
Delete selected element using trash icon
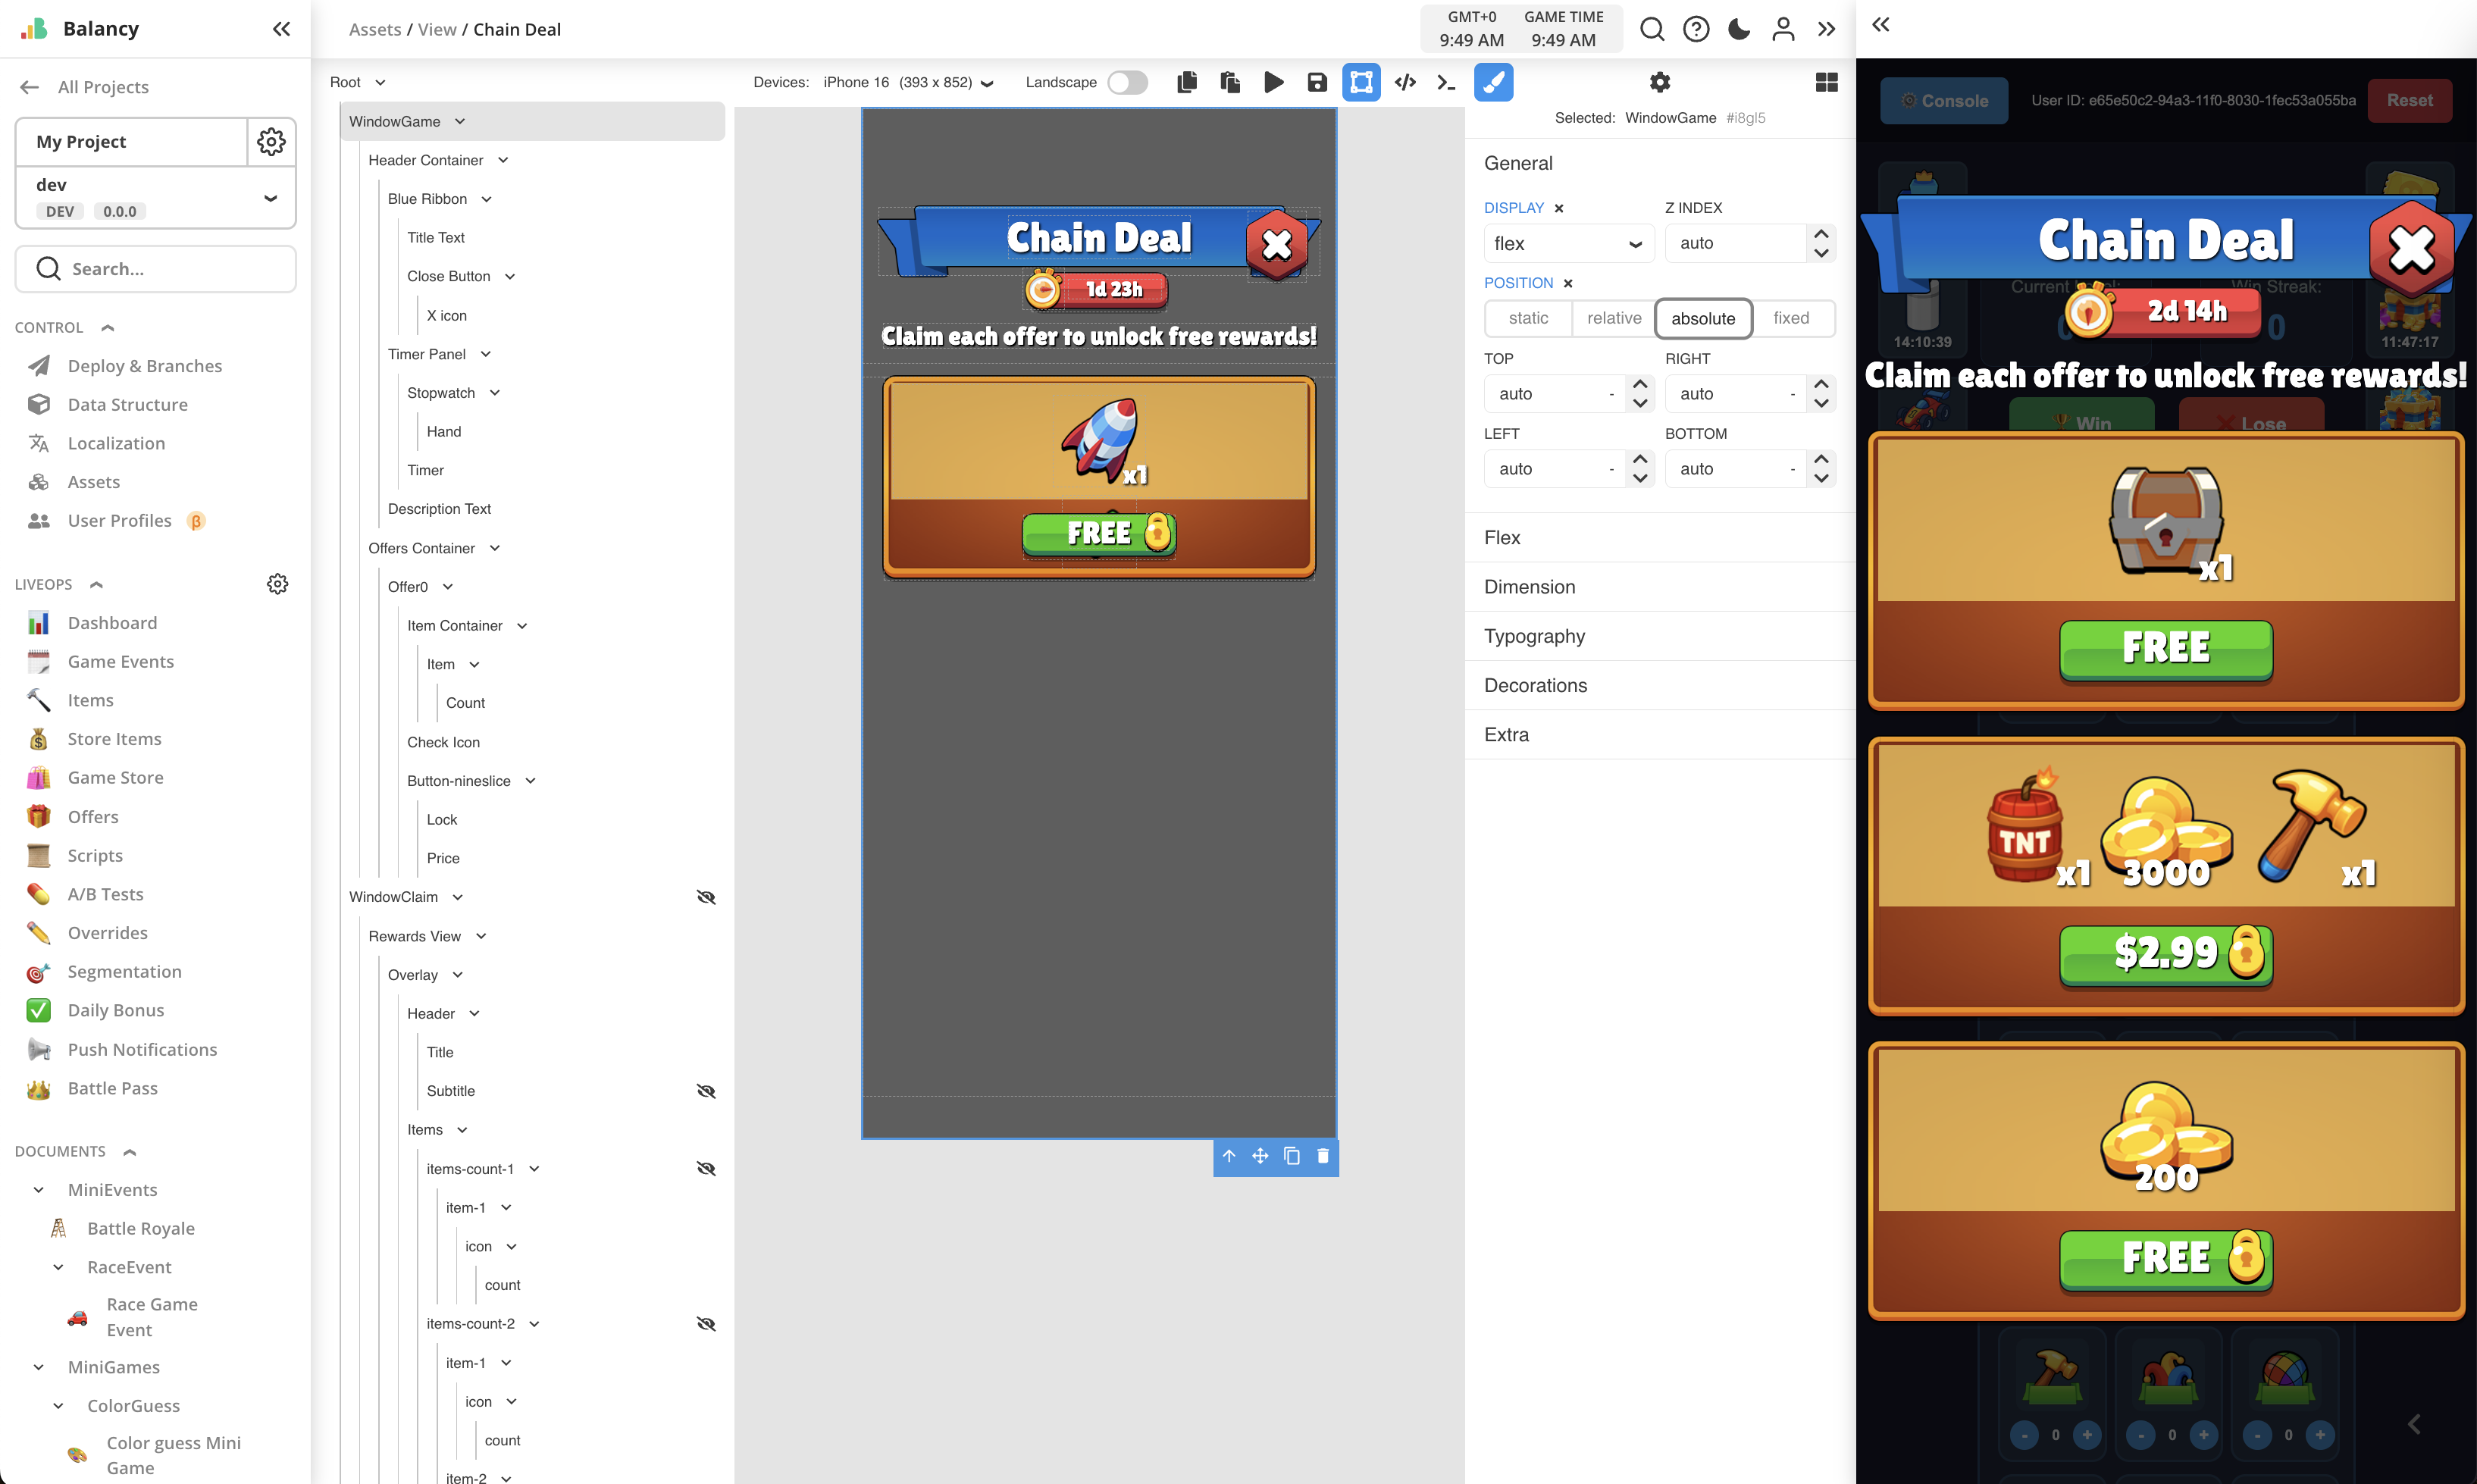coord(1323,1156)
